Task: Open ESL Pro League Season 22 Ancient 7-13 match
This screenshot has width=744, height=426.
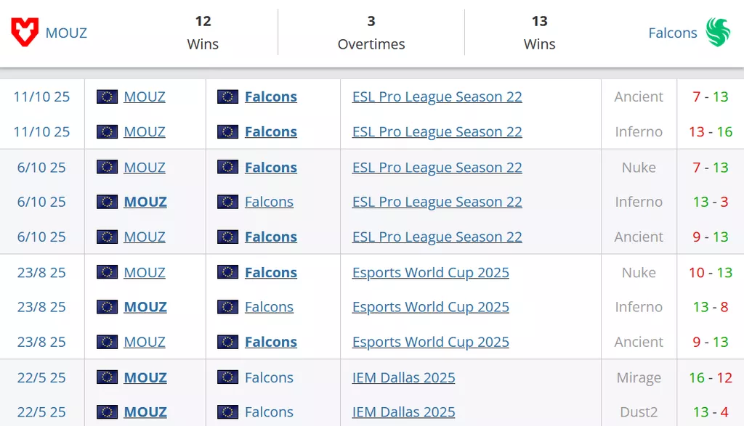Action: 437,97
